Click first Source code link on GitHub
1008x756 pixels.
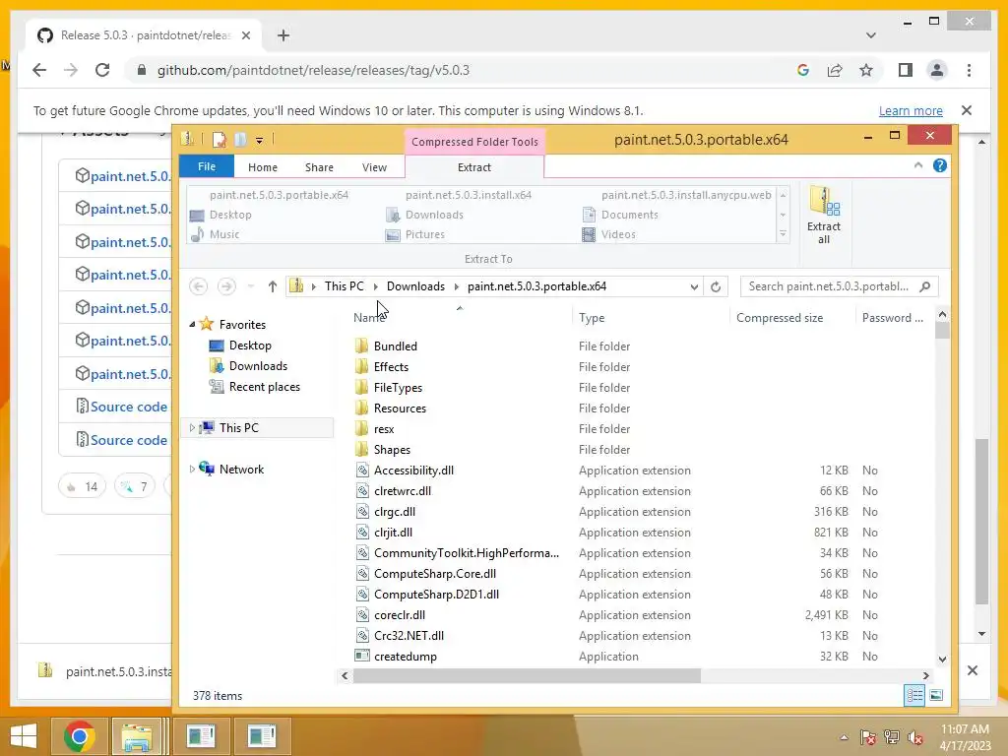click(x=129, y=407)
